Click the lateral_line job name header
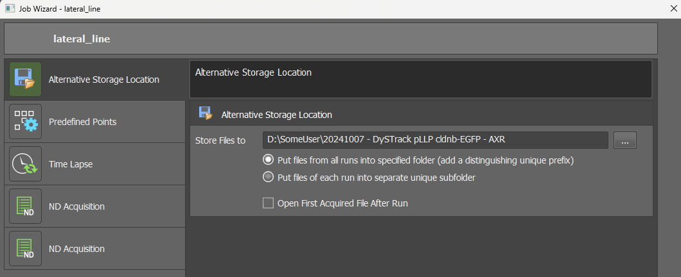This screenshot has width=681, height=277. [82, 39]
